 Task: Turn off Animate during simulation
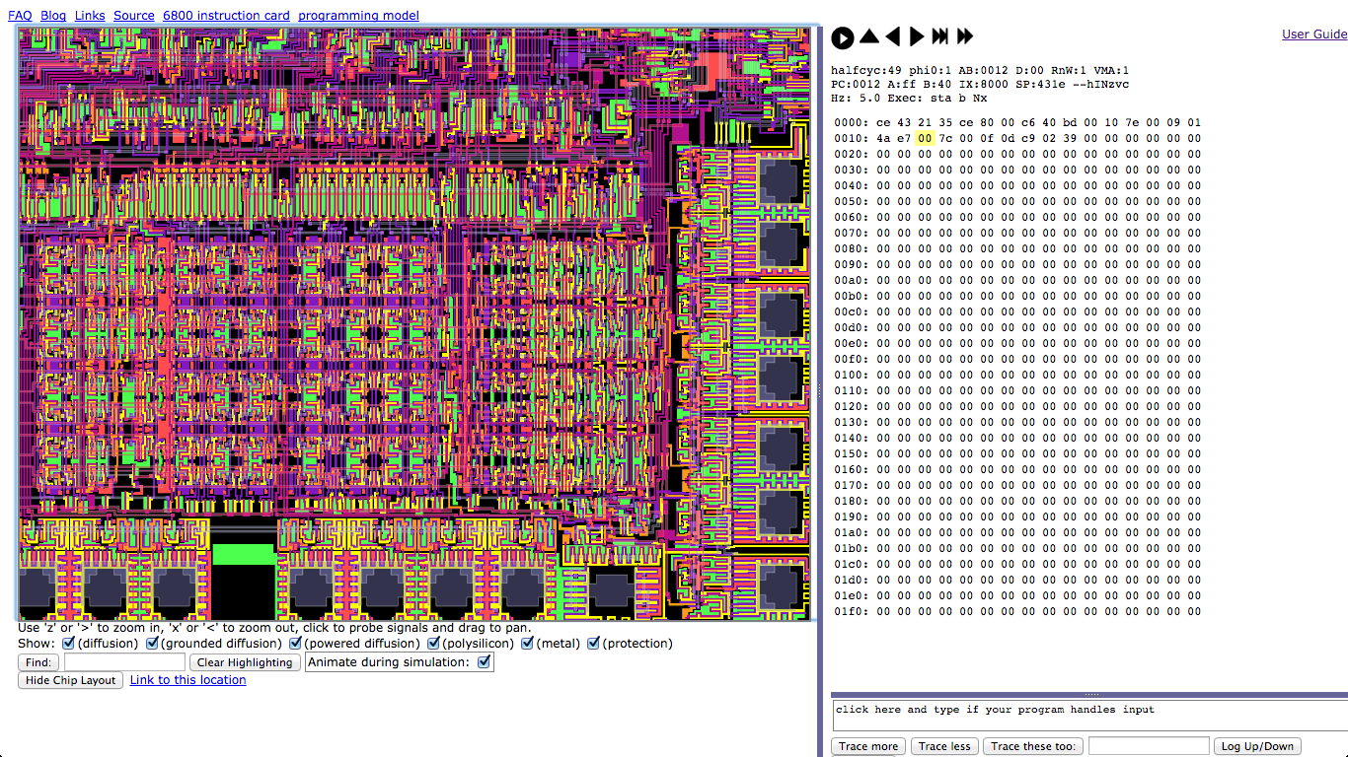click(x=484, y=662)
